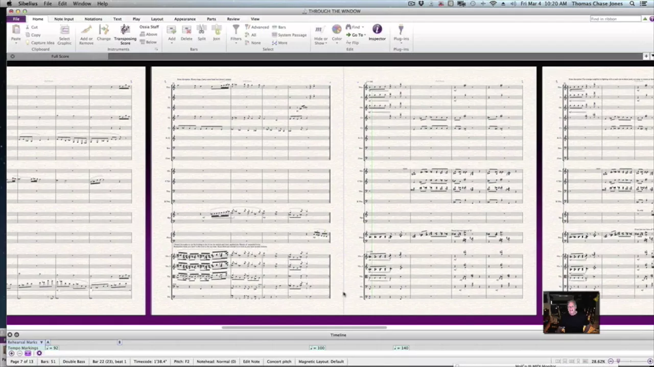Select the Full Score document tab

click(x=60, y=56)
